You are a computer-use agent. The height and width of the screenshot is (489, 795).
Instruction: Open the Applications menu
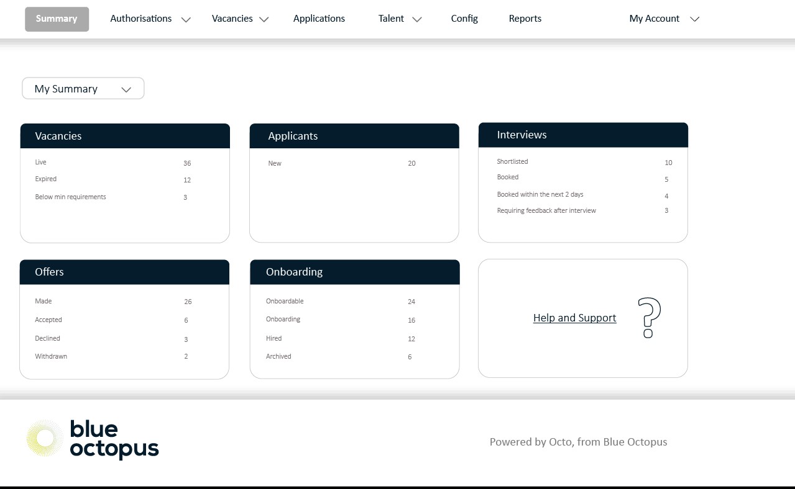(x=319, y=19)
